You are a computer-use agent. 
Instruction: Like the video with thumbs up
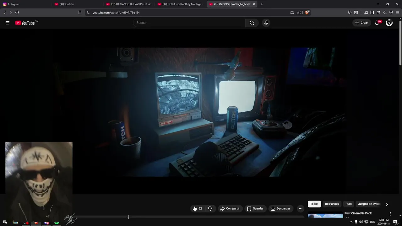coord(197,208)
